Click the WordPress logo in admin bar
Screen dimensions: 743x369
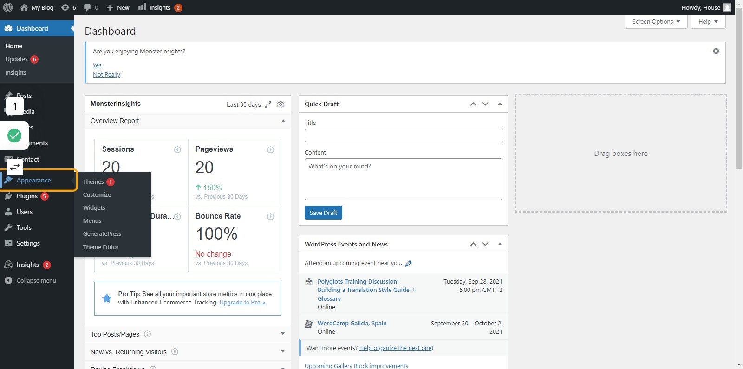8,7
